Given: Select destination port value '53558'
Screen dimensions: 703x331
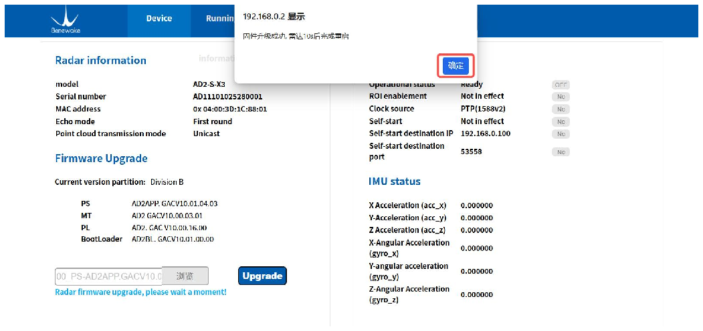Looking at the screenshot, I should (471, 152).
